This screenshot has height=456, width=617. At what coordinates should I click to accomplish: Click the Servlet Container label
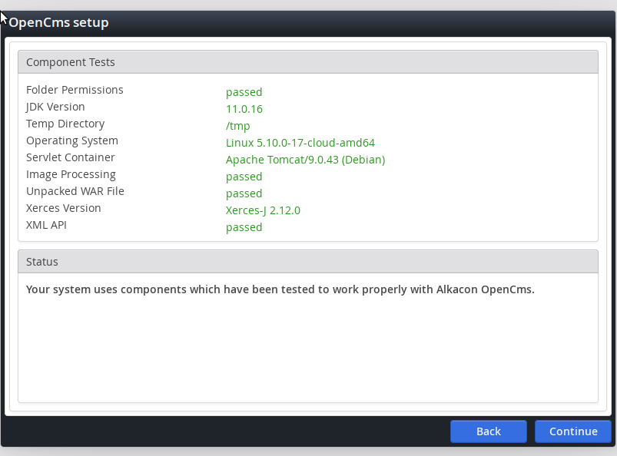click(x=71, y=157)
